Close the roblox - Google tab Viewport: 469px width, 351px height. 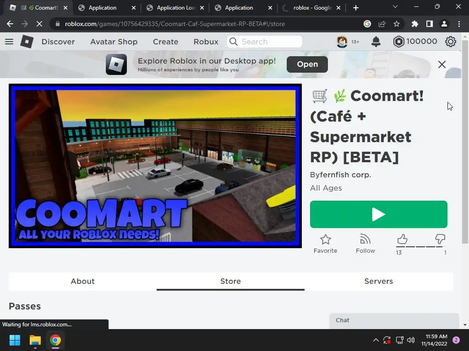[338, 8]
